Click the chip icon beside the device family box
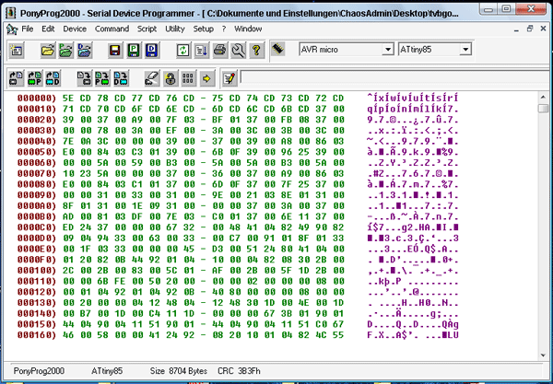Screen dimensions: 553x384 [x=278, y=50]
